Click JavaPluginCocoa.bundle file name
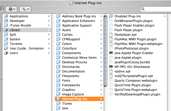This screenshot has width=171, height=111. tap(132, 62)
